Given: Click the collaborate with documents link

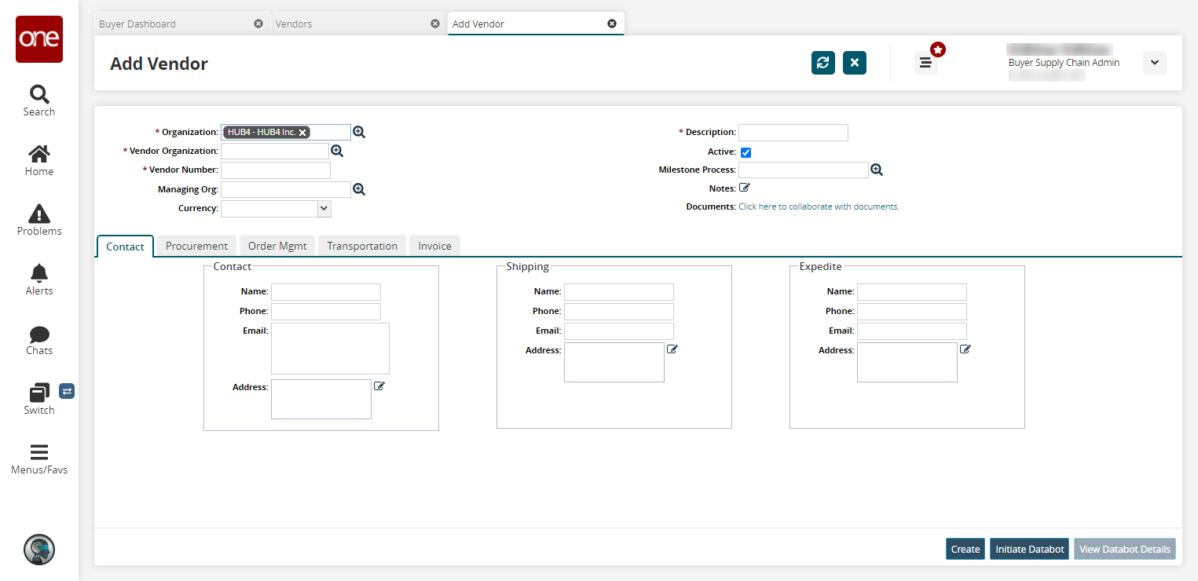Looking at the screenshot, I should coord(819,206).
